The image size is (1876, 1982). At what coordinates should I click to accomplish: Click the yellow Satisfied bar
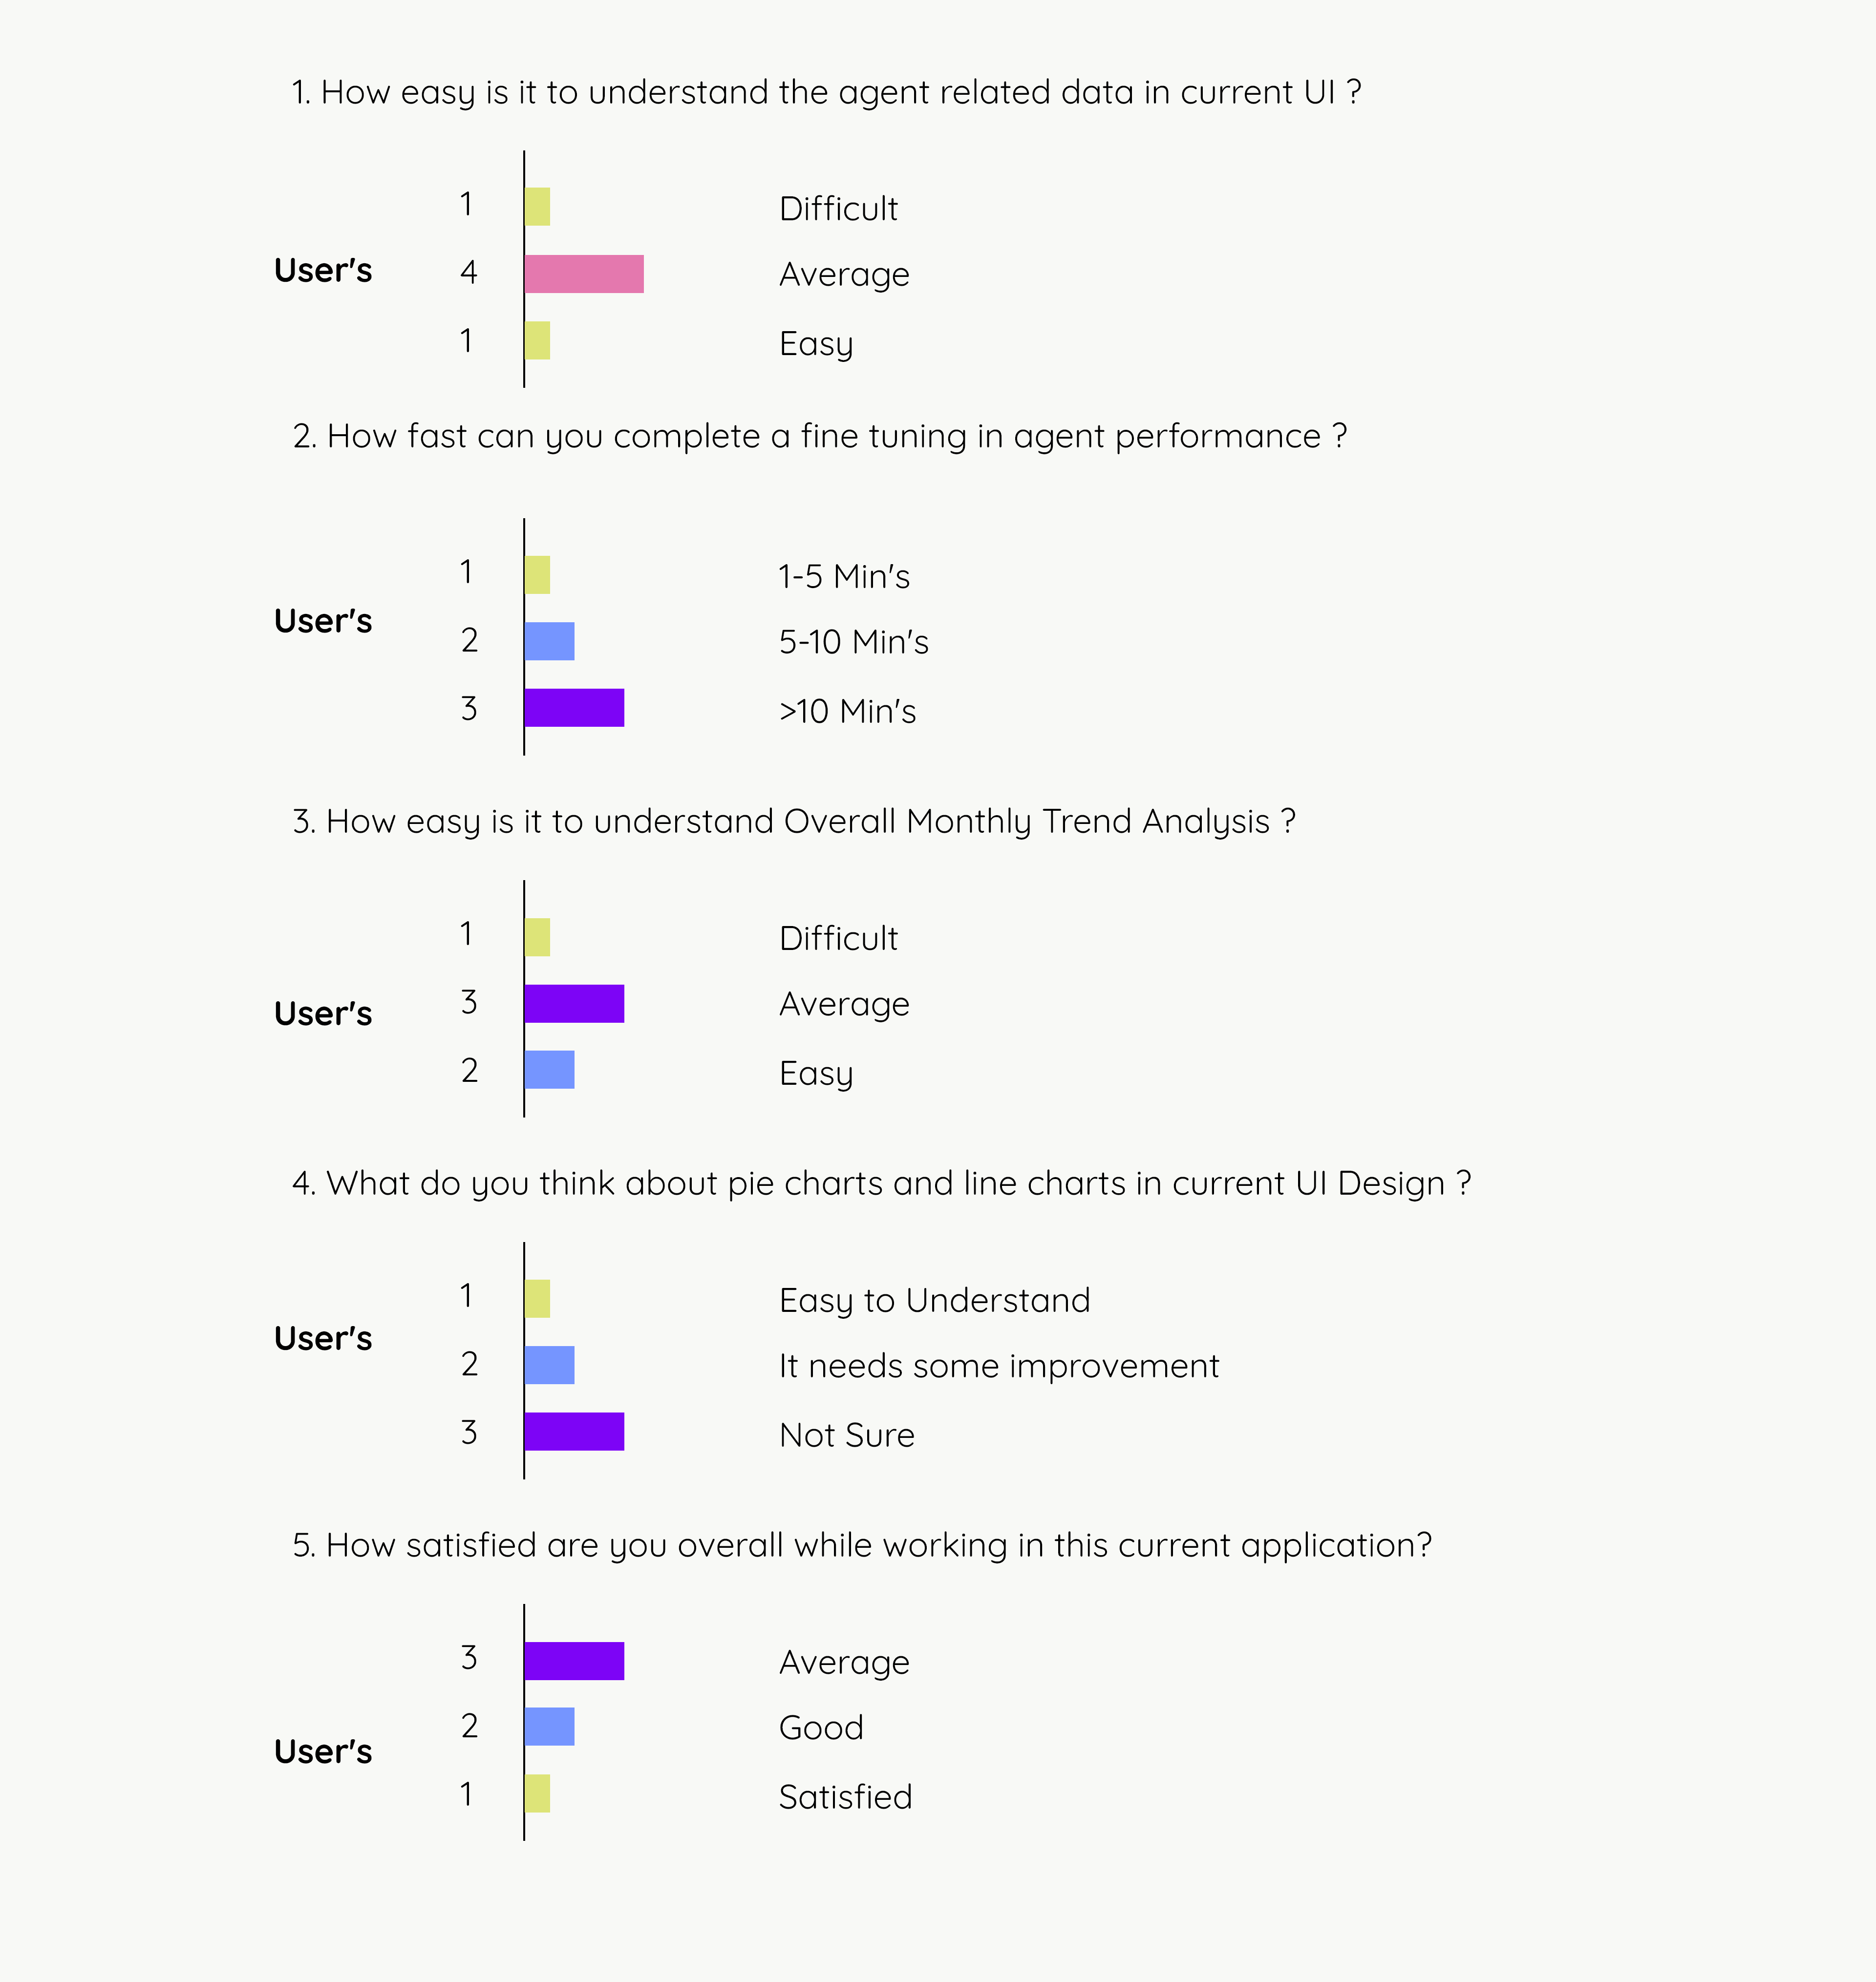click(x=537, y=1793)
